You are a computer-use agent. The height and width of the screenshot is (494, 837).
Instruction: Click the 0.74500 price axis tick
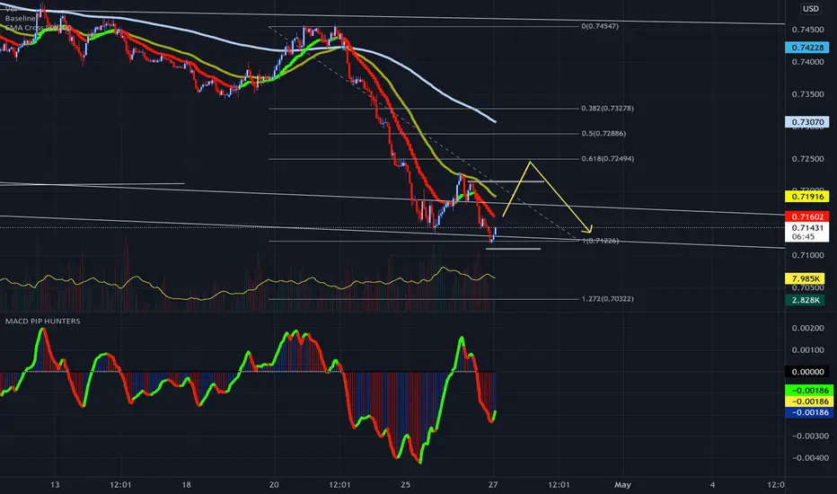807,30
